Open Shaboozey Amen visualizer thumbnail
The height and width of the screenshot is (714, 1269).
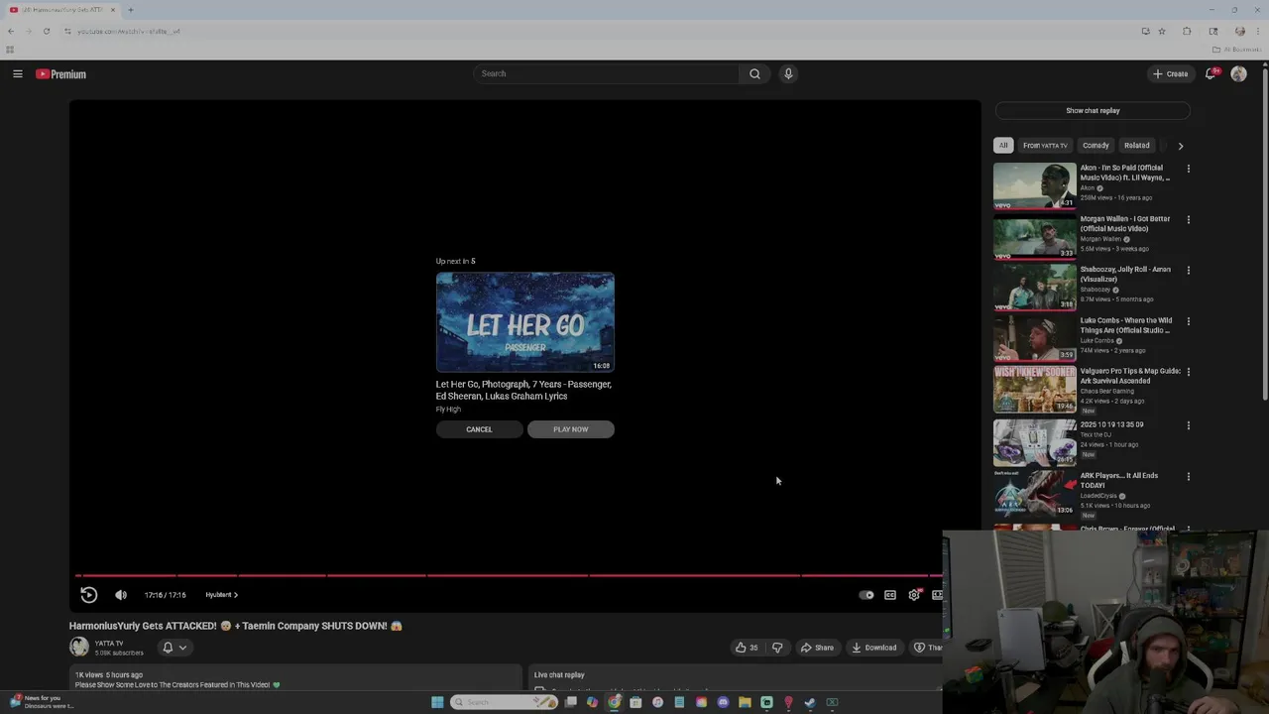click(1034, 287)
